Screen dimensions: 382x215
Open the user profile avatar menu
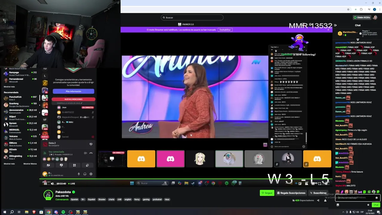pos(375,17)
